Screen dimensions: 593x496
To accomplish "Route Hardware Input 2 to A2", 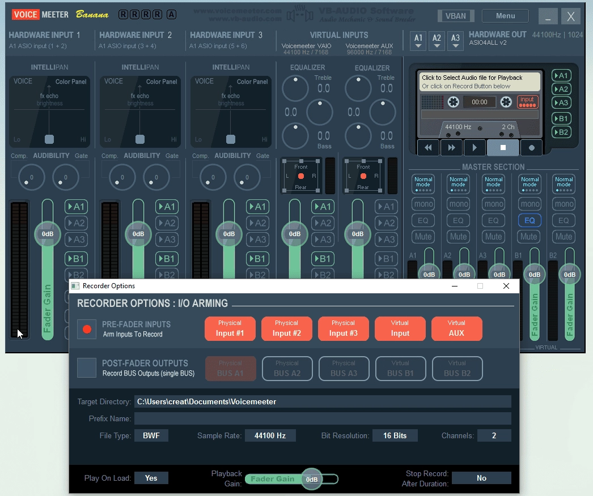I will [167, 223].
